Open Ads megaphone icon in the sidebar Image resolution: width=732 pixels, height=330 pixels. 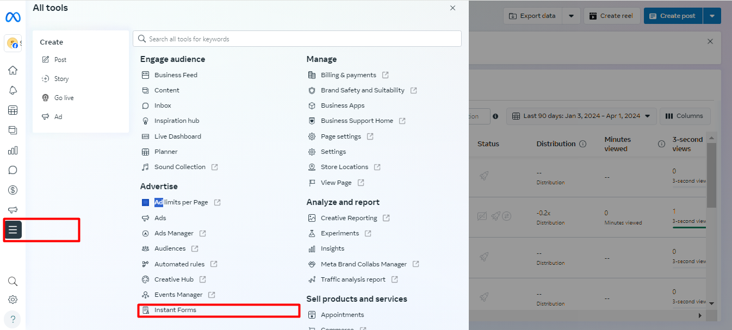(x=13, y=210)
